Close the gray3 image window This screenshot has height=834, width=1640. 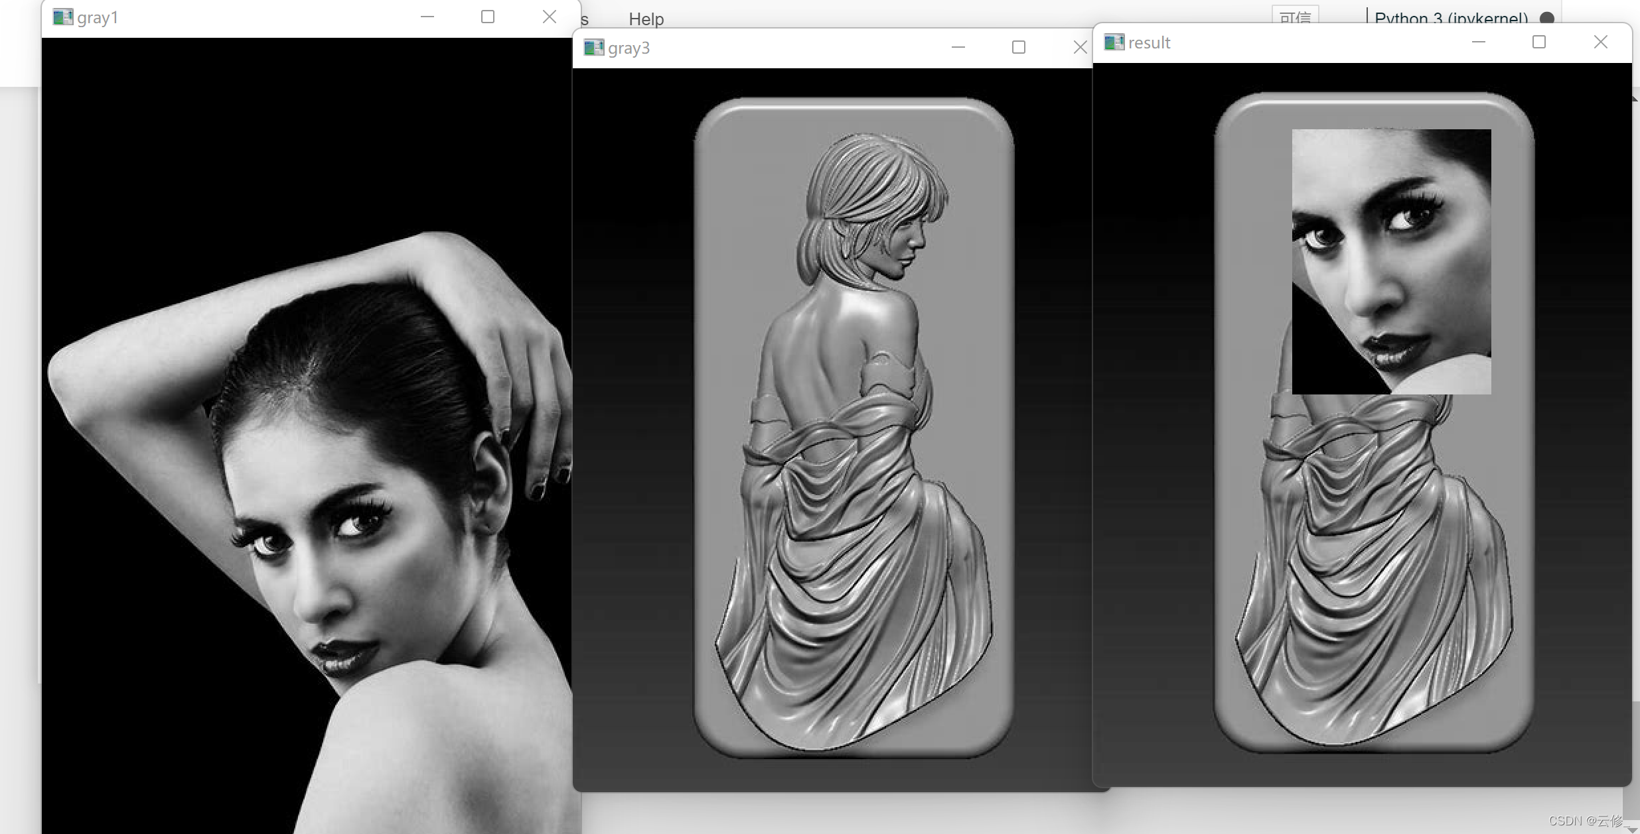tap(1080, 48)
